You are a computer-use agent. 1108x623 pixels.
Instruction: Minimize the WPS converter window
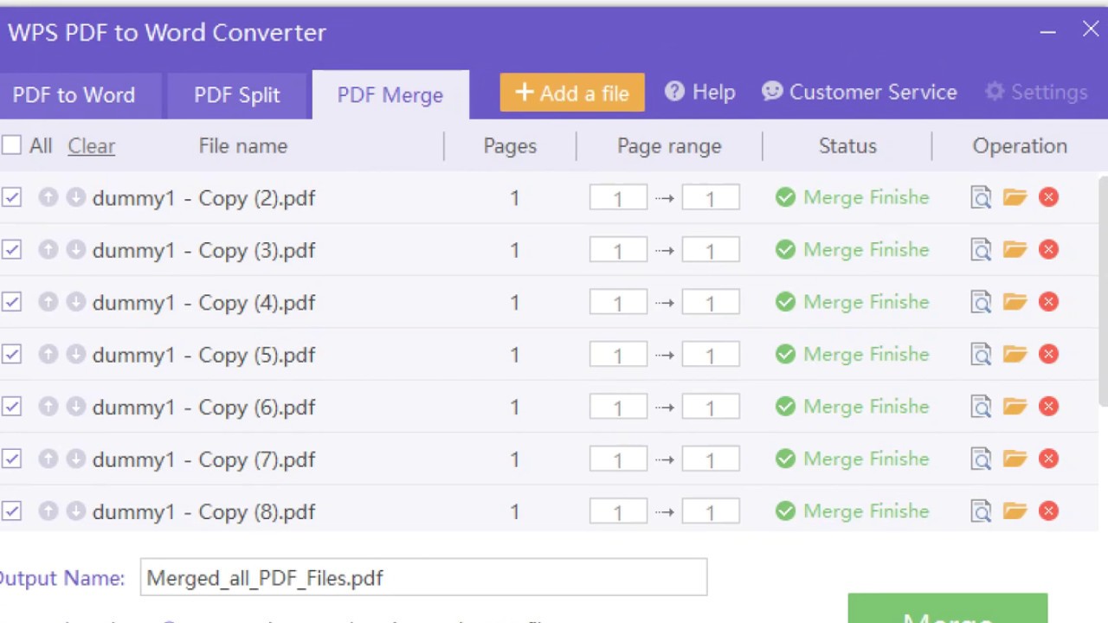pos(1047,32)
